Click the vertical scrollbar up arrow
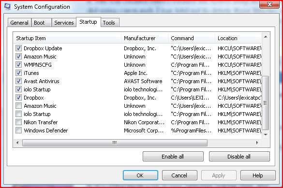The height and width of the screenshot is (188, 283). [x=266, y=37]
